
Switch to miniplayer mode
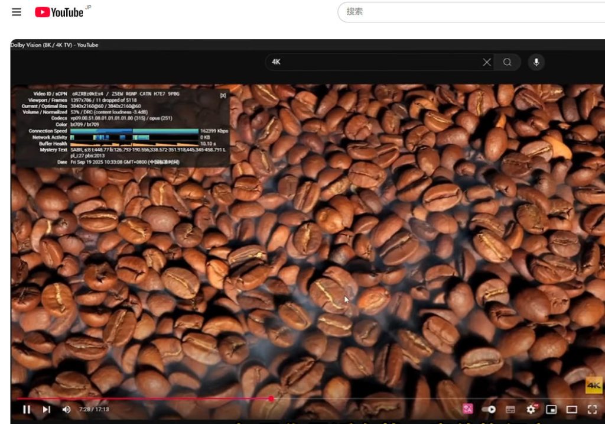point(551,409)
